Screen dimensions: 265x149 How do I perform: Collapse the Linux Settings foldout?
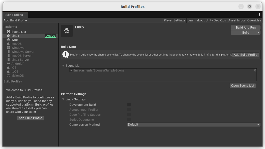coord(63,99)
